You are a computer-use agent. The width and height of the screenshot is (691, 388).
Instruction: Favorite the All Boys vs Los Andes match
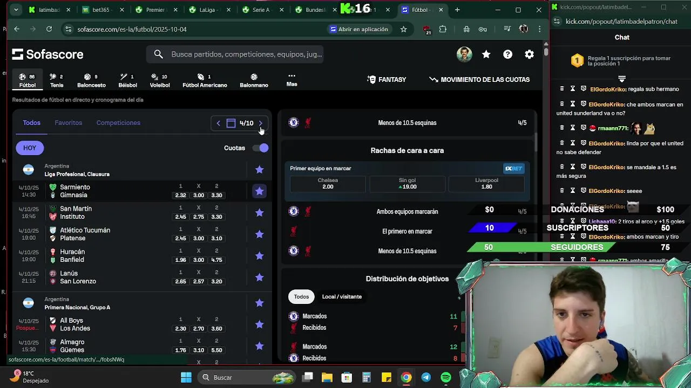click(x=260, y=324)
